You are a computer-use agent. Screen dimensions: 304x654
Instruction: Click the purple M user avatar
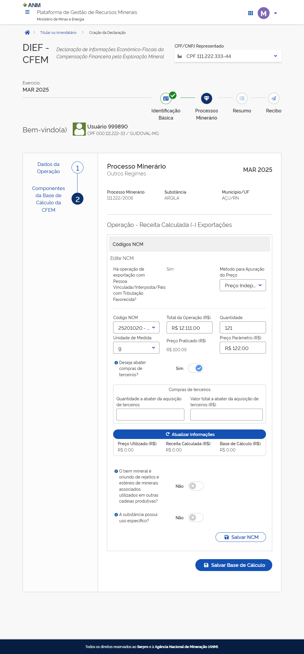(x=263, y=13)
